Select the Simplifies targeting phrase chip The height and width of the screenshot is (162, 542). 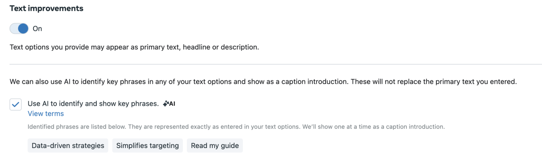coord(147,145)
